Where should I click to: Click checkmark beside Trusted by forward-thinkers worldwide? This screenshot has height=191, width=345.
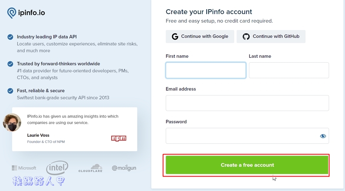[x=10, y=64]
